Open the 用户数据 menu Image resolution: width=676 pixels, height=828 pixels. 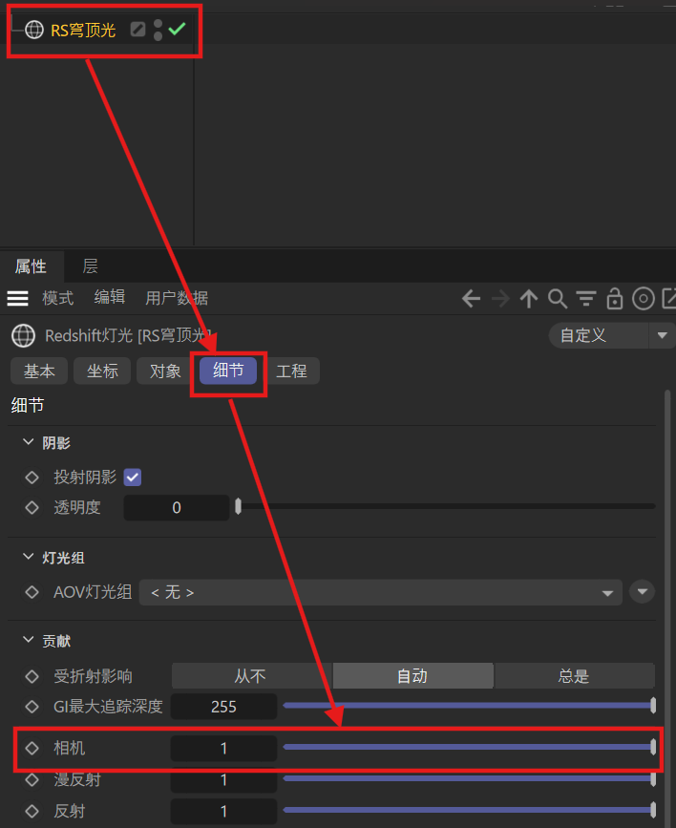click(x=177, y=298)
